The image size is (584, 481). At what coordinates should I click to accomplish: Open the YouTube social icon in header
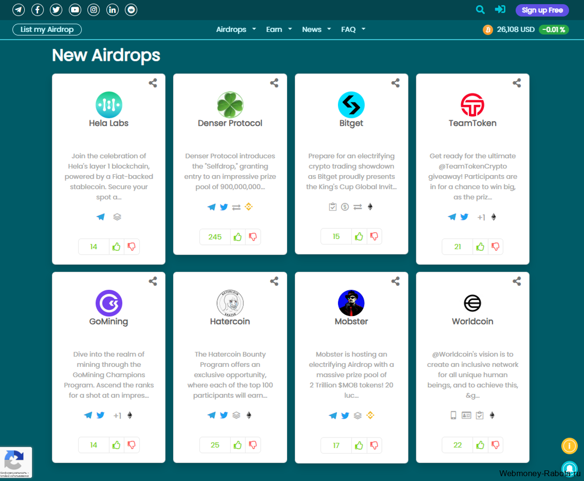(75, 10)
